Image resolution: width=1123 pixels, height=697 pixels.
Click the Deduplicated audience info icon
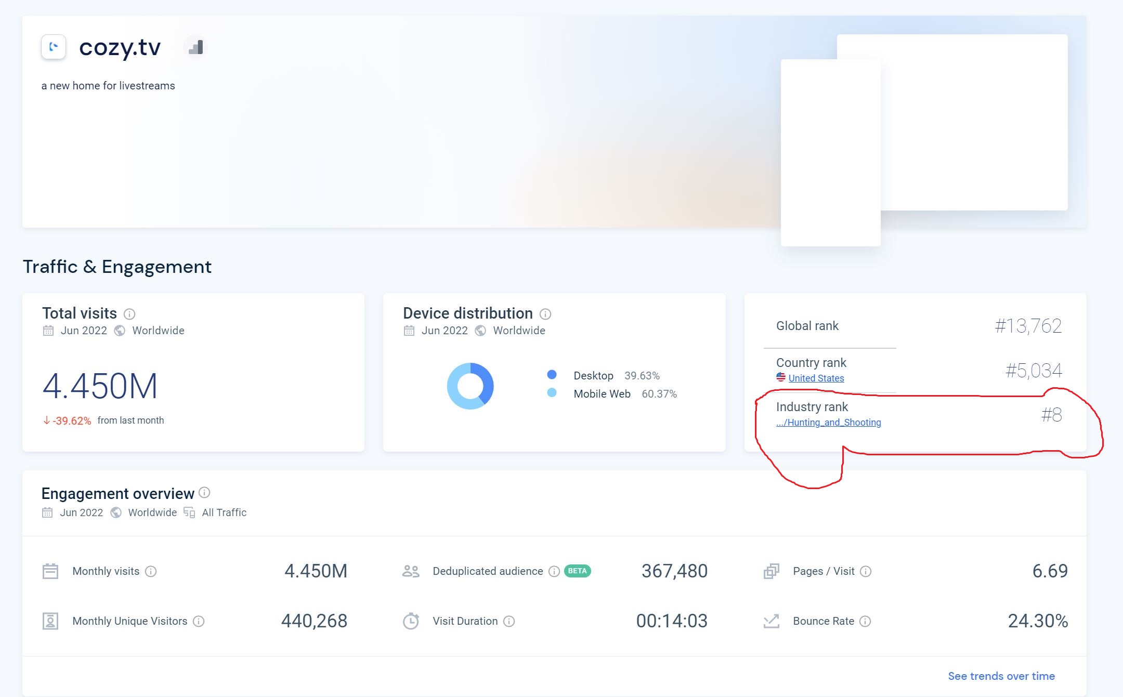coord(554,572)
